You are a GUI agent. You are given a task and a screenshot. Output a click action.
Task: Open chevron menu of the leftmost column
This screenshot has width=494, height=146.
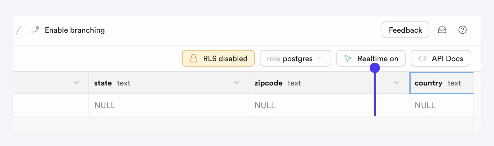pos(76,83)
